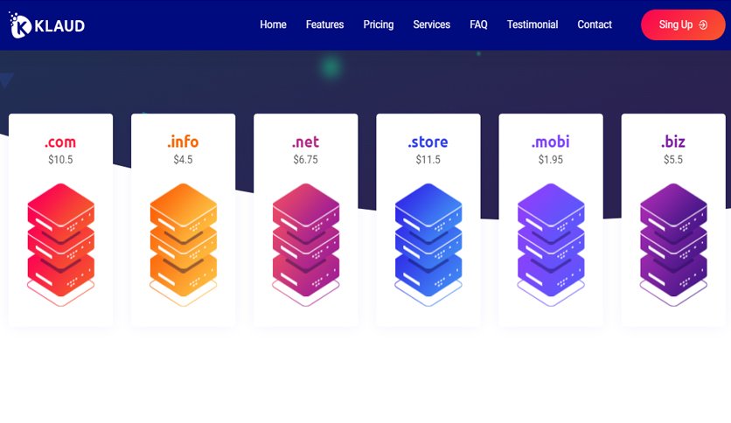Screen dimensions: 731x423
Task: Select Contact in the navigation bar
Action: pyautogui.click(x=595, y=24)
